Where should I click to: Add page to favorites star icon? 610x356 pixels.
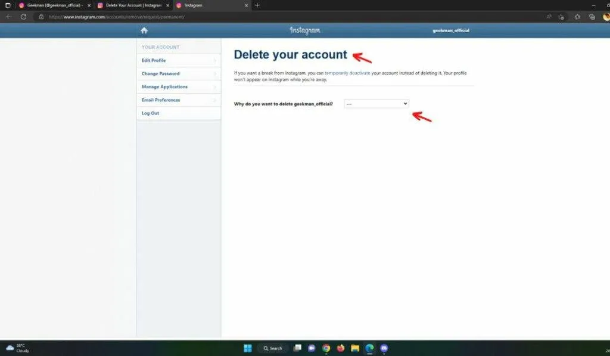click(x=561, y=17)
